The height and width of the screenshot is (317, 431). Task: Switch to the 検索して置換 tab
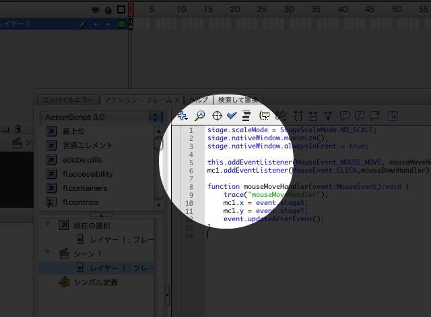point(236,99)
